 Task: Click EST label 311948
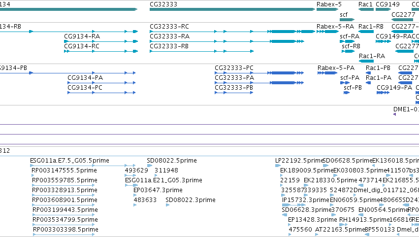166,170
